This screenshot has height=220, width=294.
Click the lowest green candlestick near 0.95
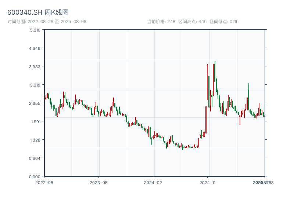click(183, 147)
